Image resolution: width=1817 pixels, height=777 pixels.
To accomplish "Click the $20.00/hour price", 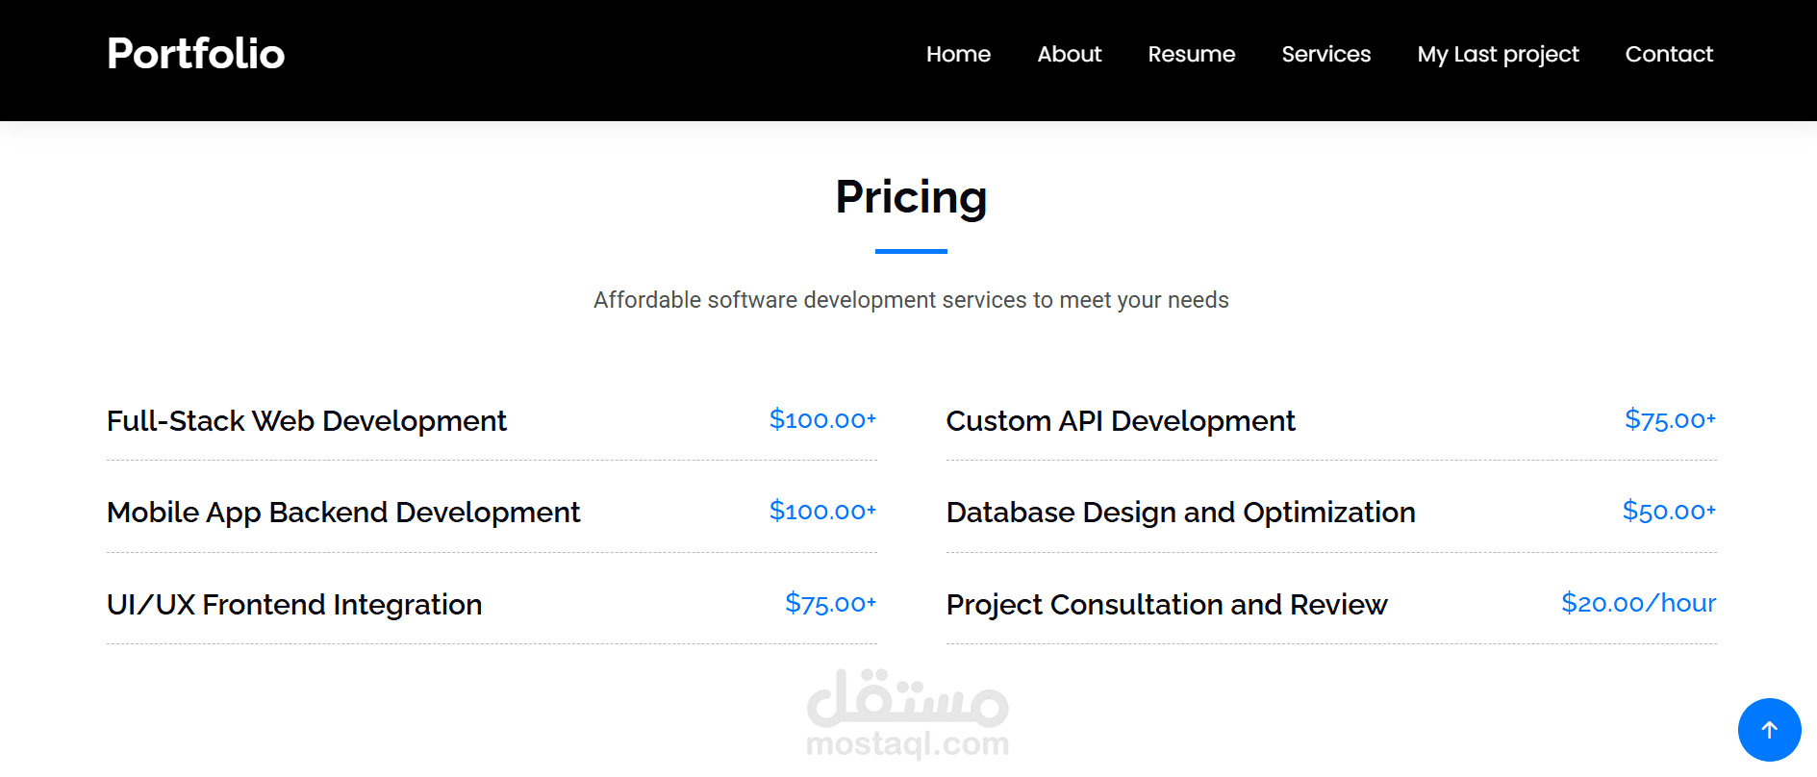I will tap(1638, 603).
